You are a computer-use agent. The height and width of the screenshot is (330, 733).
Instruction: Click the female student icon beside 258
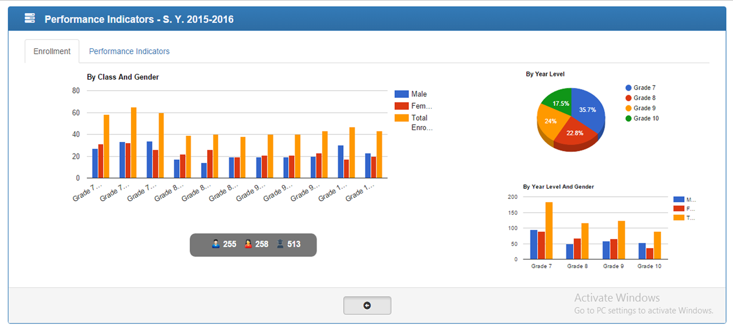pos(248,244)
